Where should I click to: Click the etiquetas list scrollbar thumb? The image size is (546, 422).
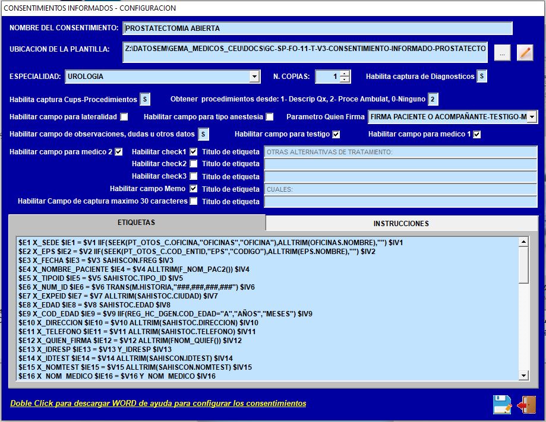click(x=523, y=265)
